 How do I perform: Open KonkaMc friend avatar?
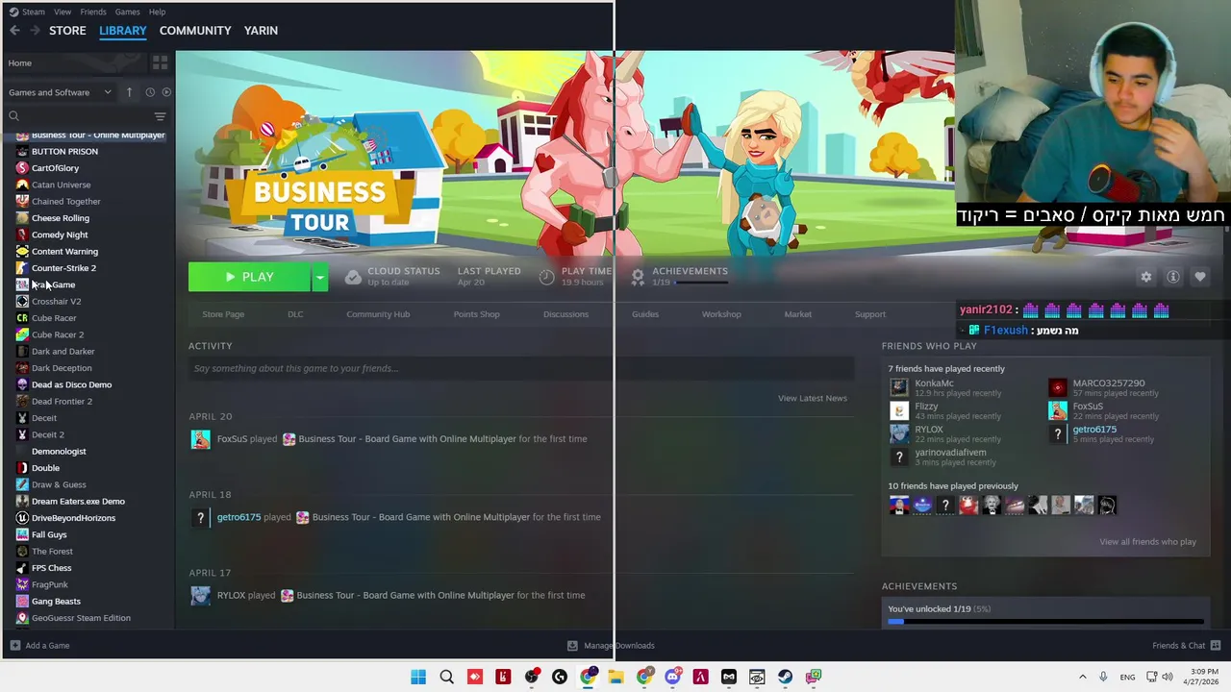[x=899, y=387]
